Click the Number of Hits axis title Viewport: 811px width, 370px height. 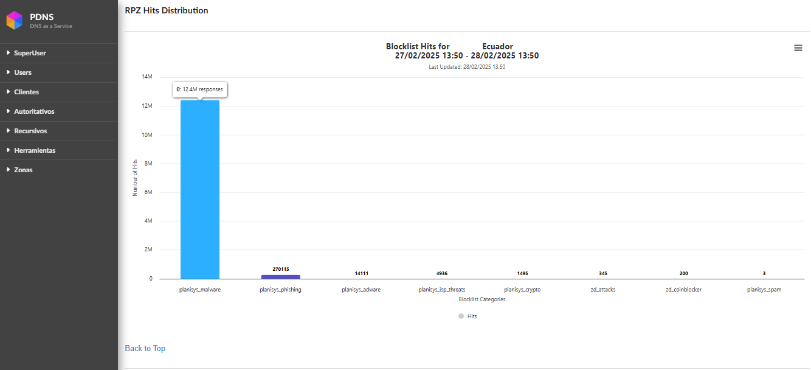click(x=135, y=178)
